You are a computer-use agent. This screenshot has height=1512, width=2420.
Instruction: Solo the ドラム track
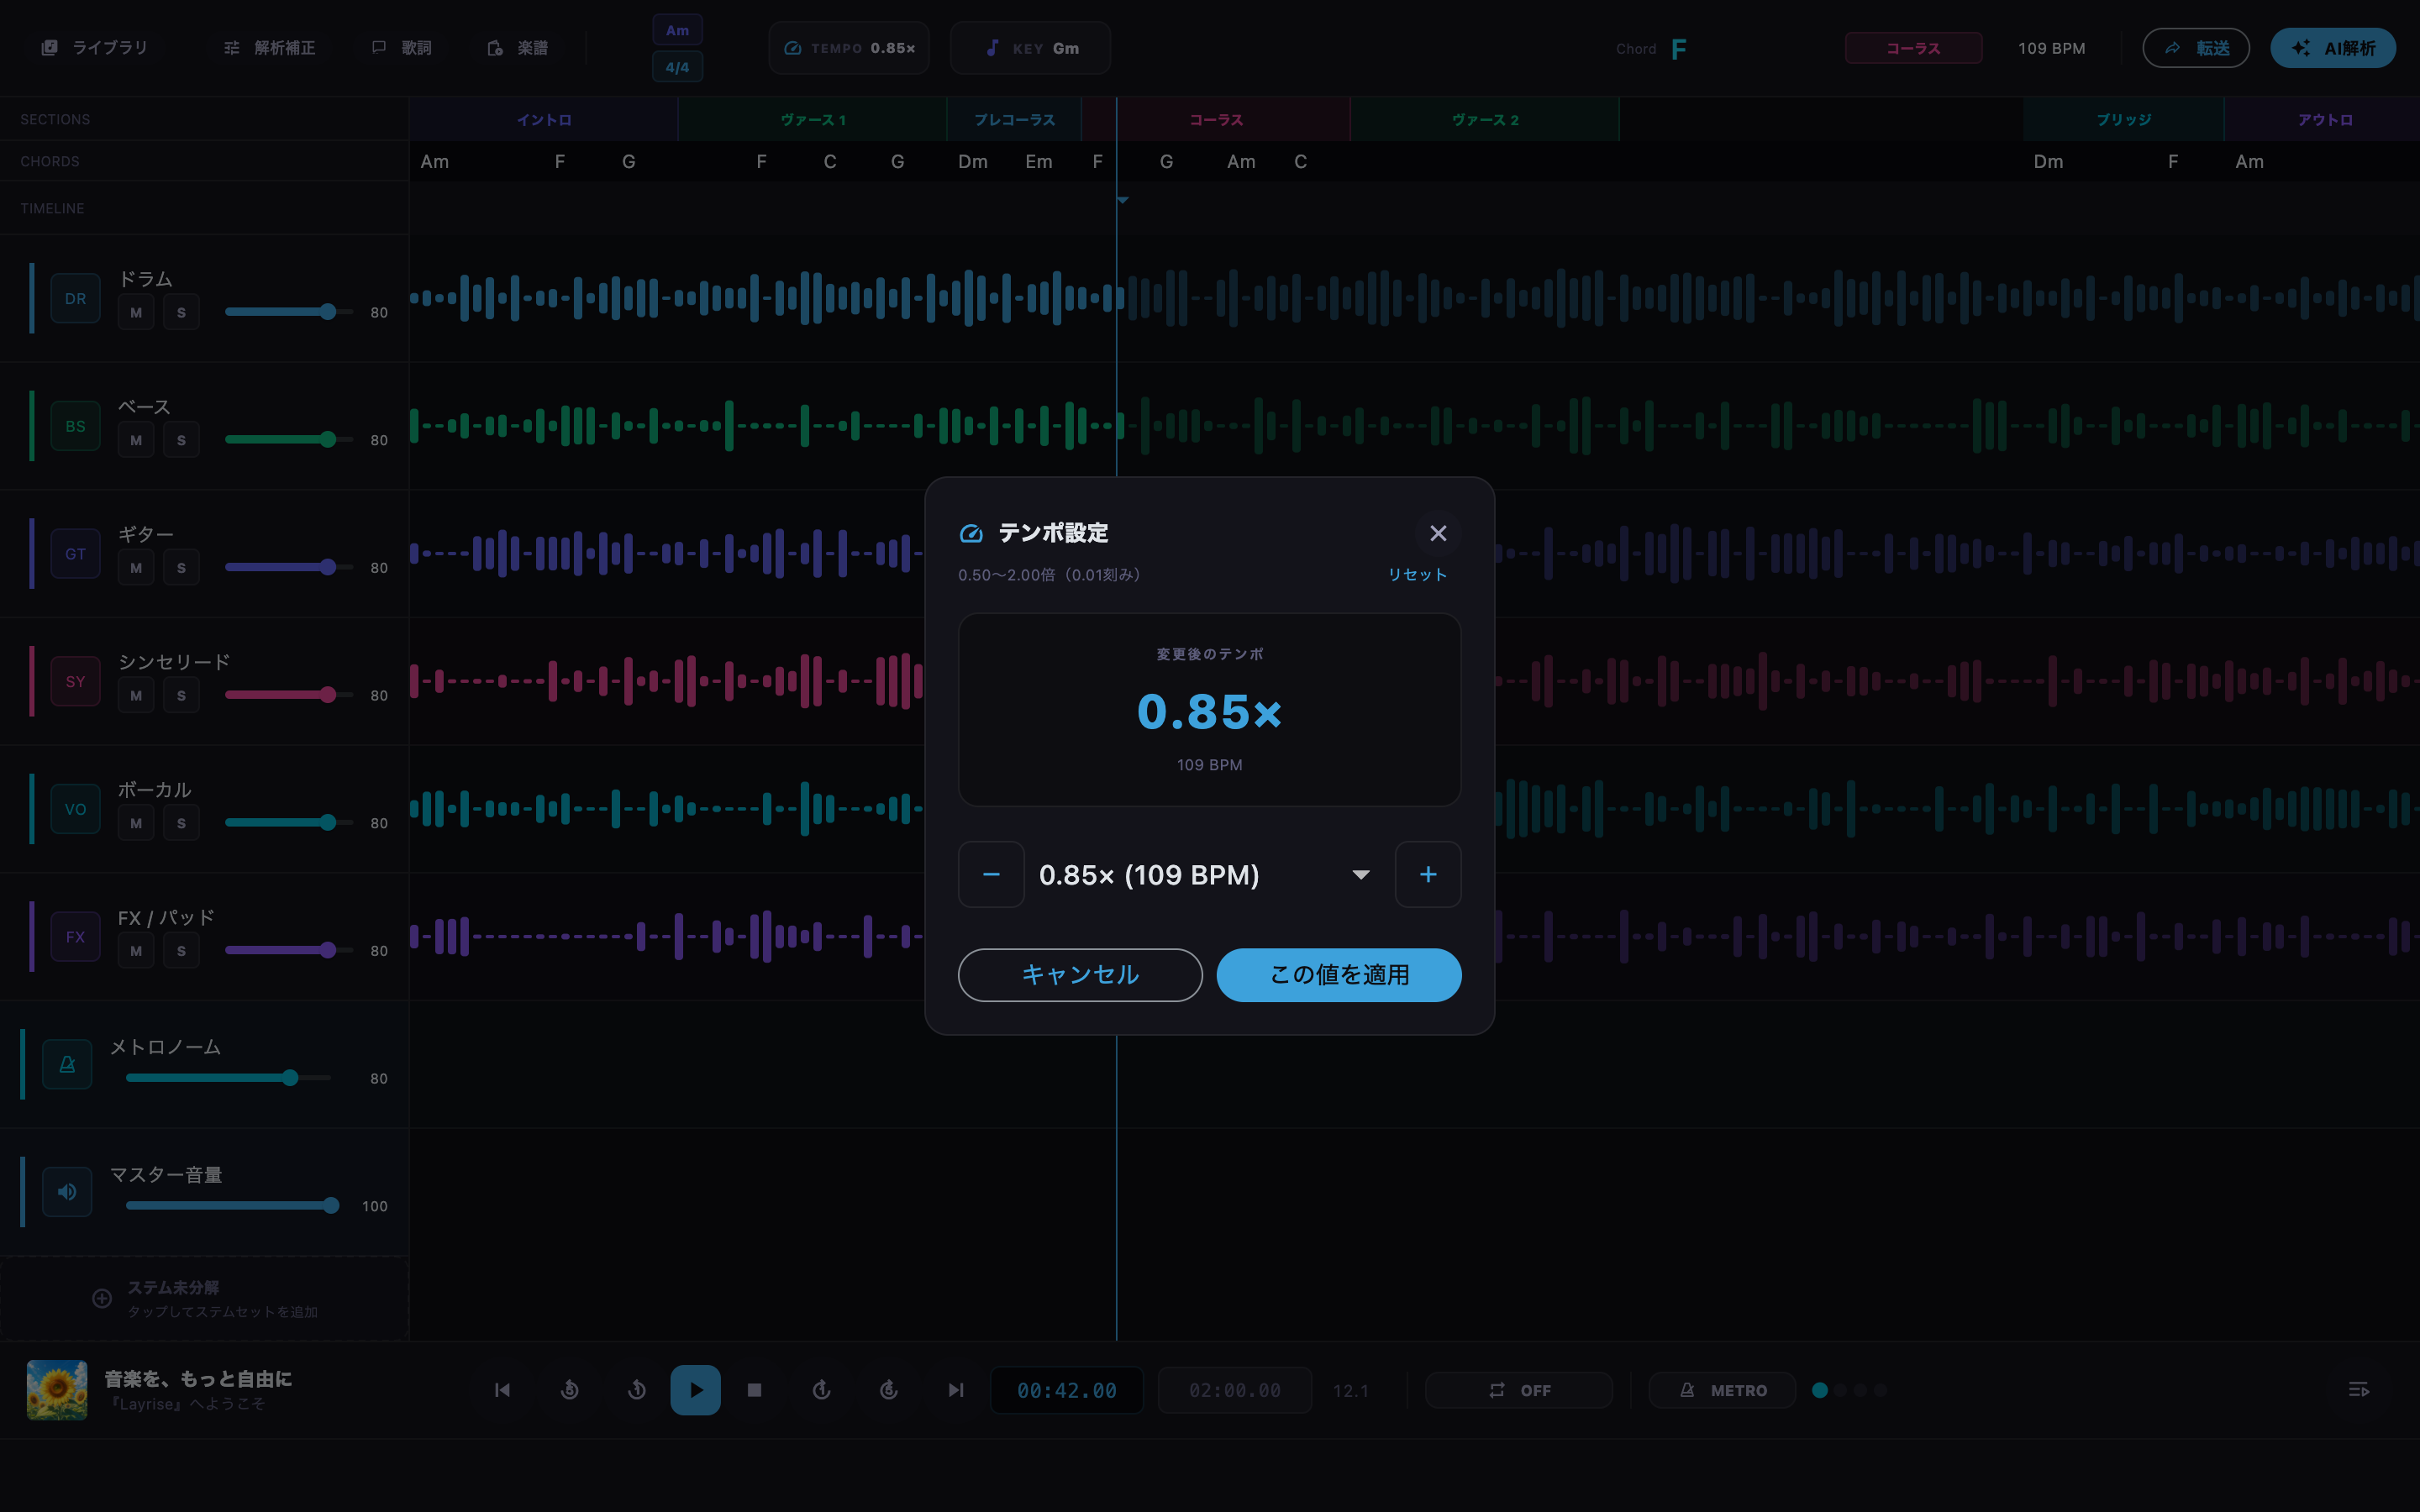[x=181, y=312]
